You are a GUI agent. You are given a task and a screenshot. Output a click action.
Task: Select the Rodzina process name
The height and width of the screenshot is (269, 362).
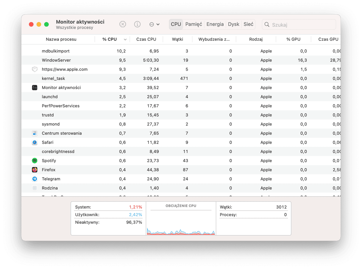[x=50, y=188]
